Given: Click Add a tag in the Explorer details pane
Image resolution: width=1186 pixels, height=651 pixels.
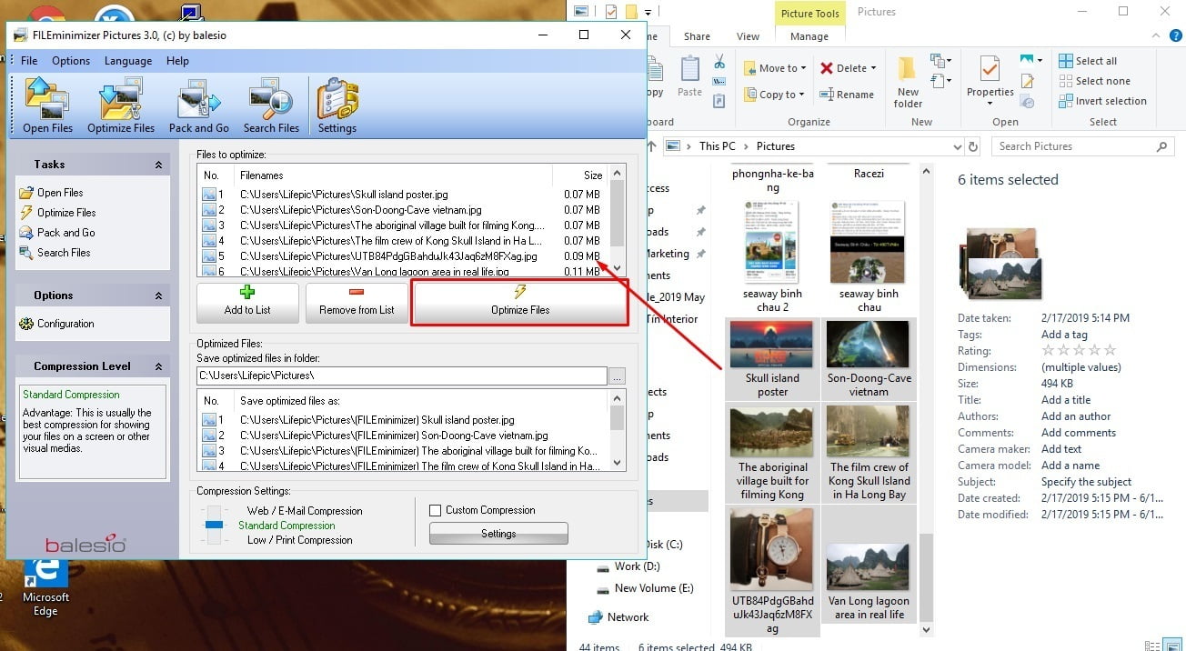Looking at the screenshot, I should pyautogui.click(x=1064, y=335).
